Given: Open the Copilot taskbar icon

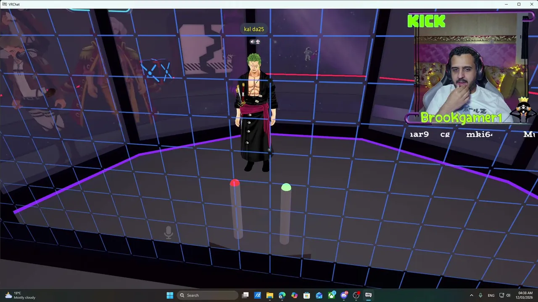Looking at the screenshot, I should pos(294,295).
